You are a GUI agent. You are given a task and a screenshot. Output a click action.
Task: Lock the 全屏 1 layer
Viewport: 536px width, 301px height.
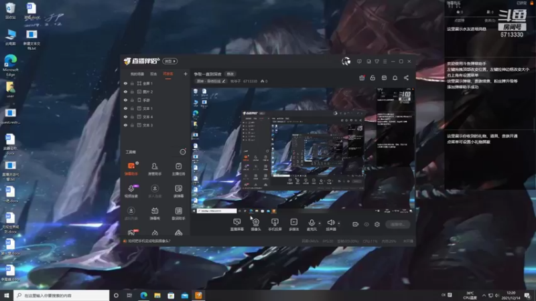tap(132, 83)
